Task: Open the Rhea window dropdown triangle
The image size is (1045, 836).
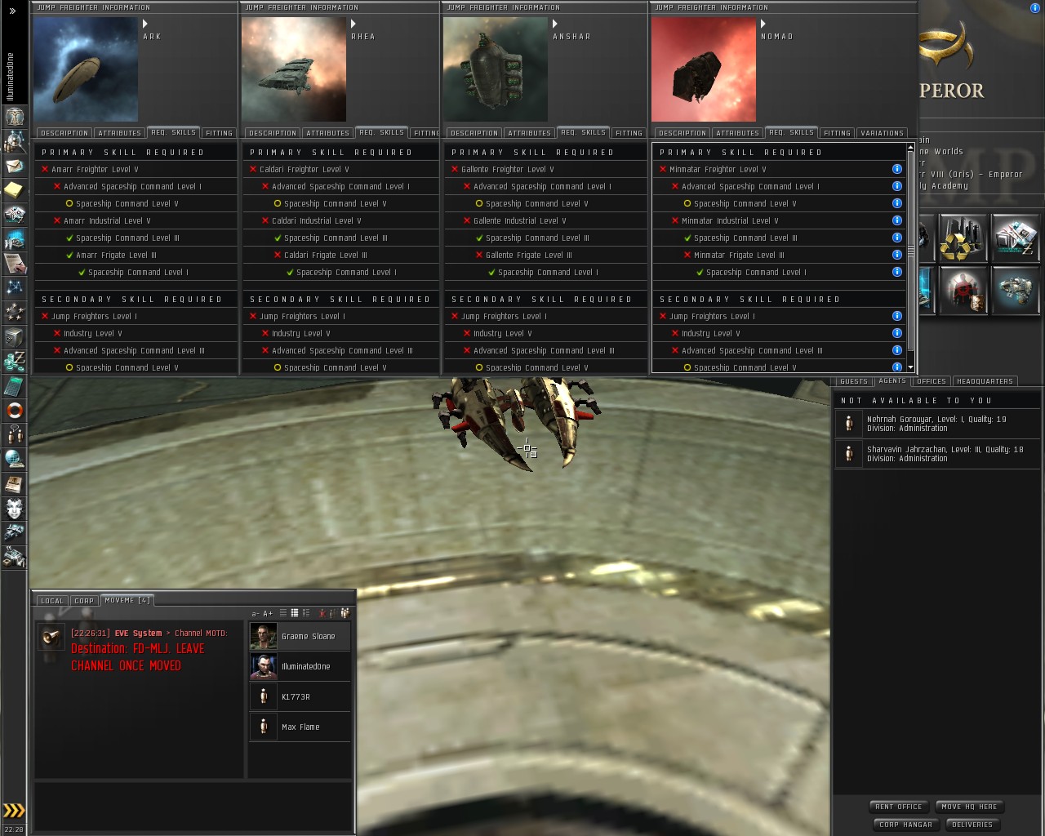Action: [354, 24]
